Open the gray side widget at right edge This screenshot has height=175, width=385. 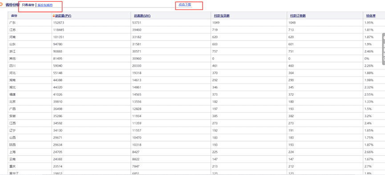point(383,49)
